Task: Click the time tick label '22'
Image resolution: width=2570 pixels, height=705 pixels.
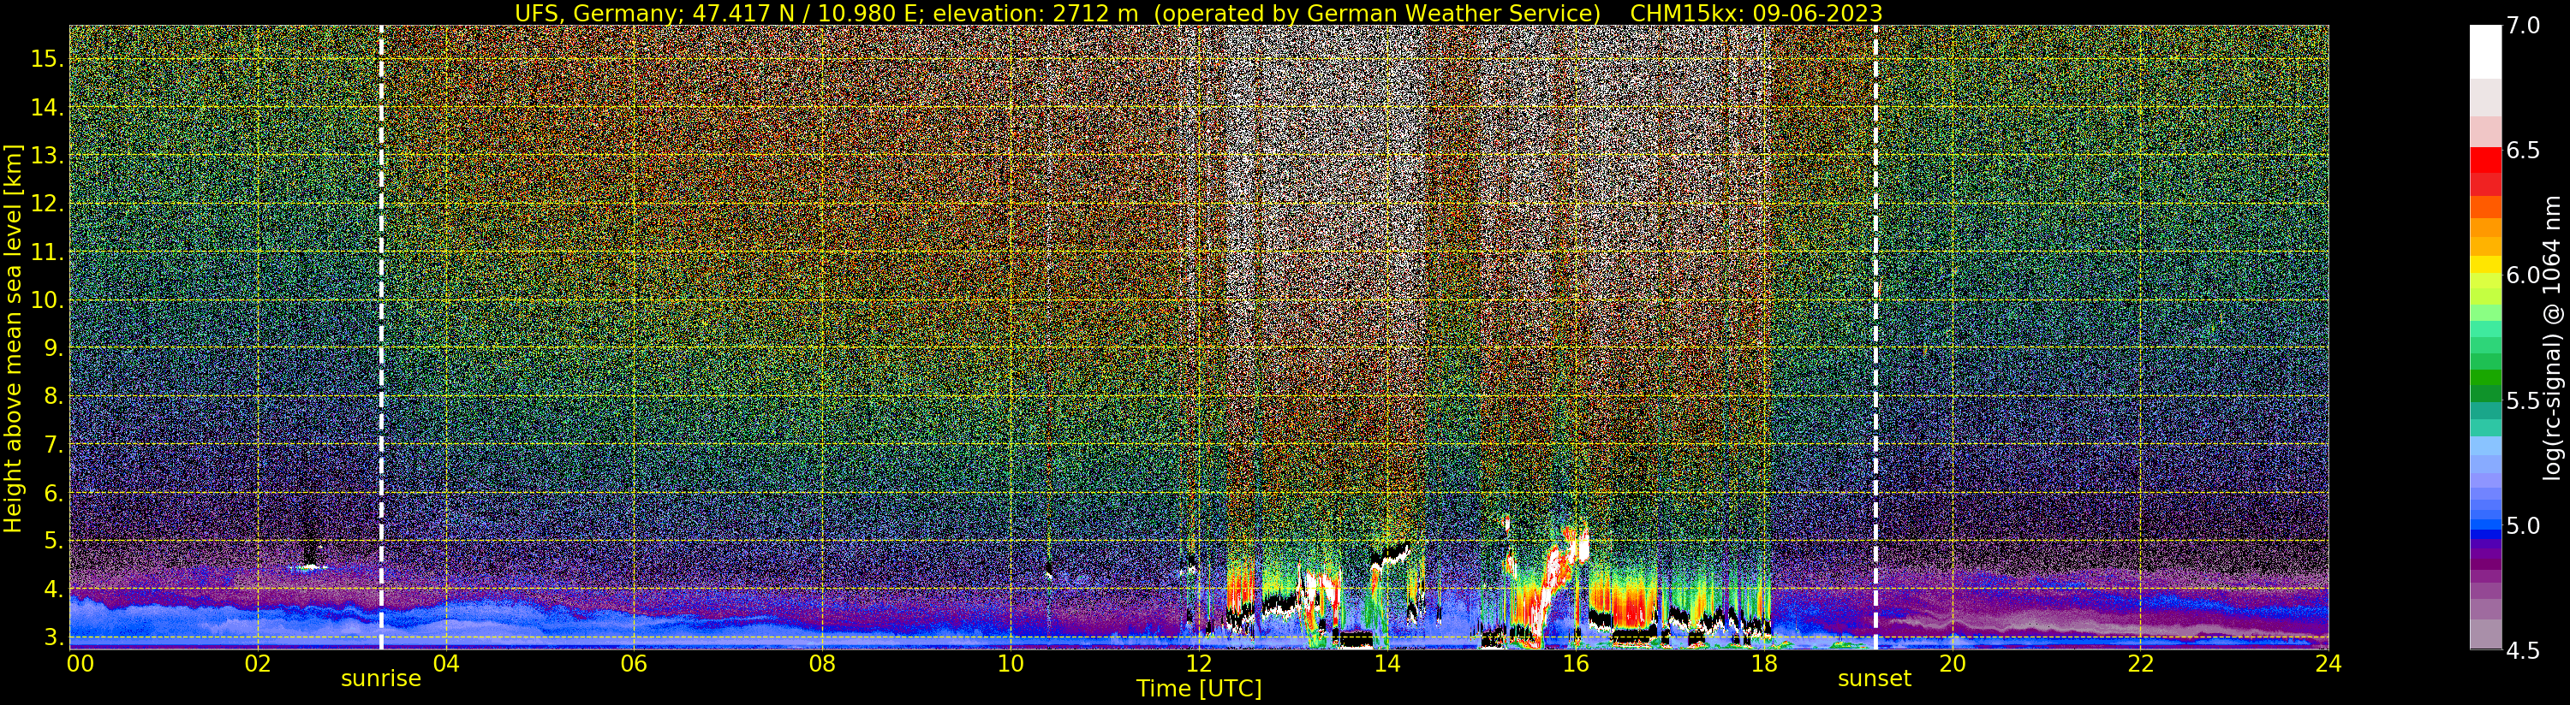Action: coord(2139,662)
